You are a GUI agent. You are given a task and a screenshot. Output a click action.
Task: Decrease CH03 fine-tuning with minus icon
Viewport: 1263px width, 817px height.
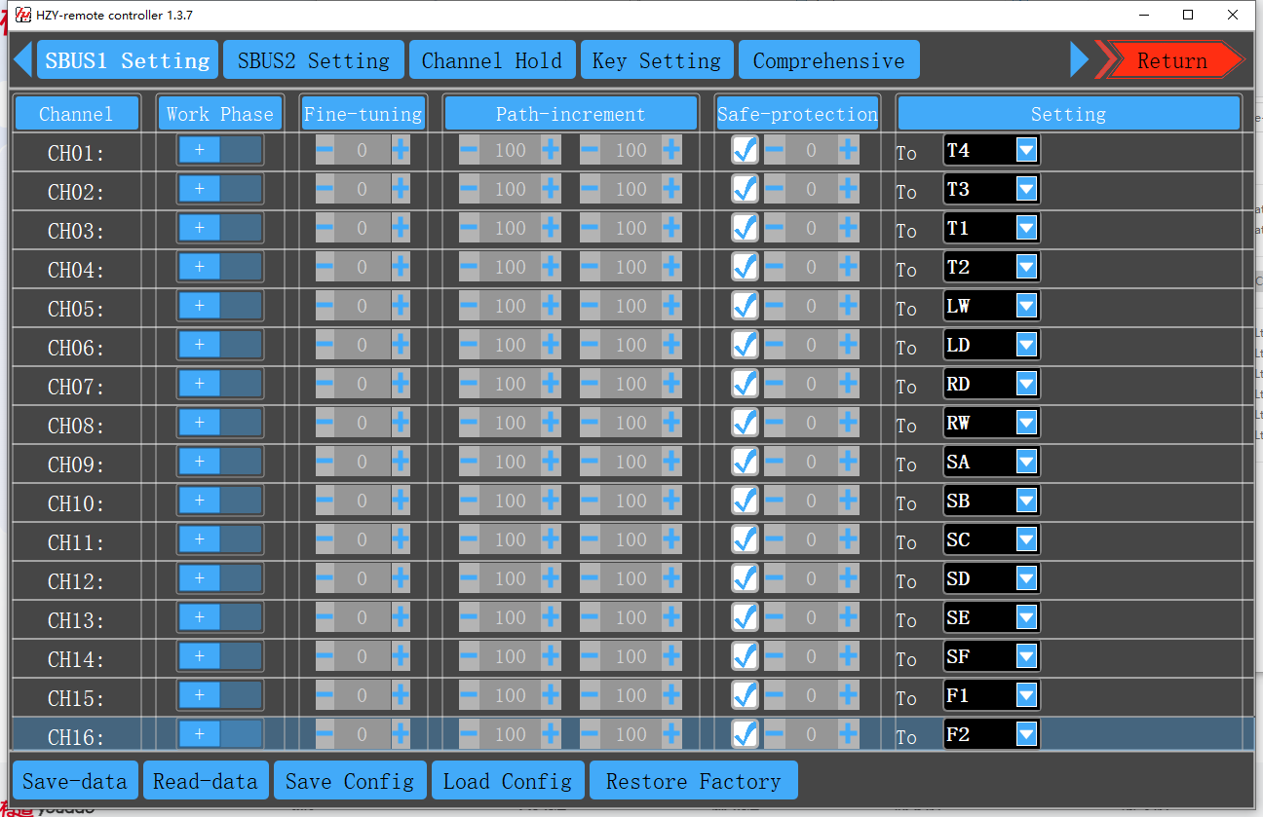tap(325, 228)
